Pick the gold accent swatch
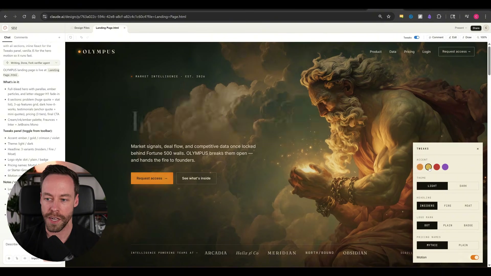 pos(428,167)
